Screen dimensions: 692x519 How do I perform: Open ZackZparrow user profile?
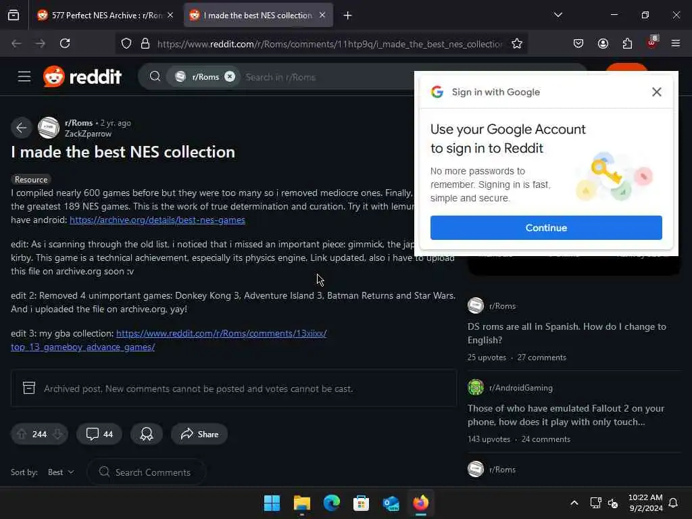pyautogui.click(x=88, y=134)
